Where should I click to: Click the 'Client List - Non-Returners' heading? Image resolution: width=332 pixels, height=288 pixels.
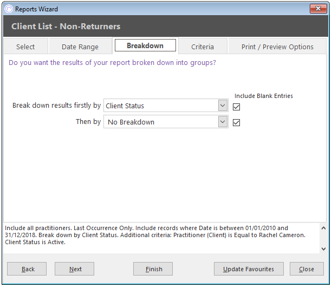click(x=66, y=27)
